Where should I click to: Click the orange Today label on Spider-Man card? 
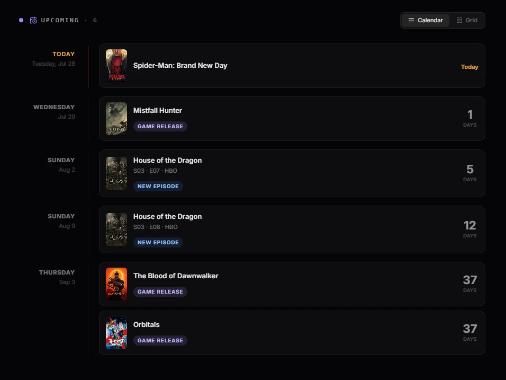pos(469,67)
